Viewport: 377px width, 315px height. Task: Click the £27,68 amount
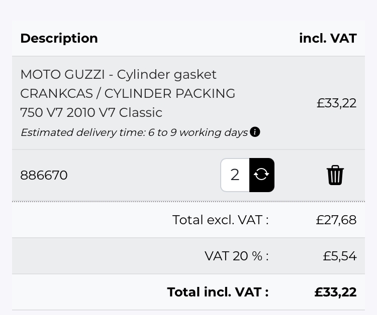336,220
